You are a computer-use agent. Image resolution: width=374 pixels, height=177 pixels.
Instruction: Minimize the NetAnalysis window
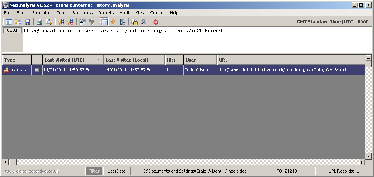(355, 5)
